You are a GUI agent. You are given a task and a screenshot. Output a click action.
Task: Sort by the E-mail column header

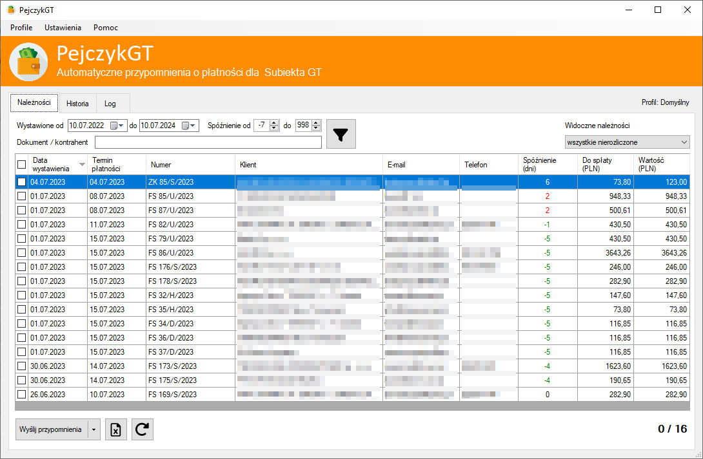[x=421, y=165]
